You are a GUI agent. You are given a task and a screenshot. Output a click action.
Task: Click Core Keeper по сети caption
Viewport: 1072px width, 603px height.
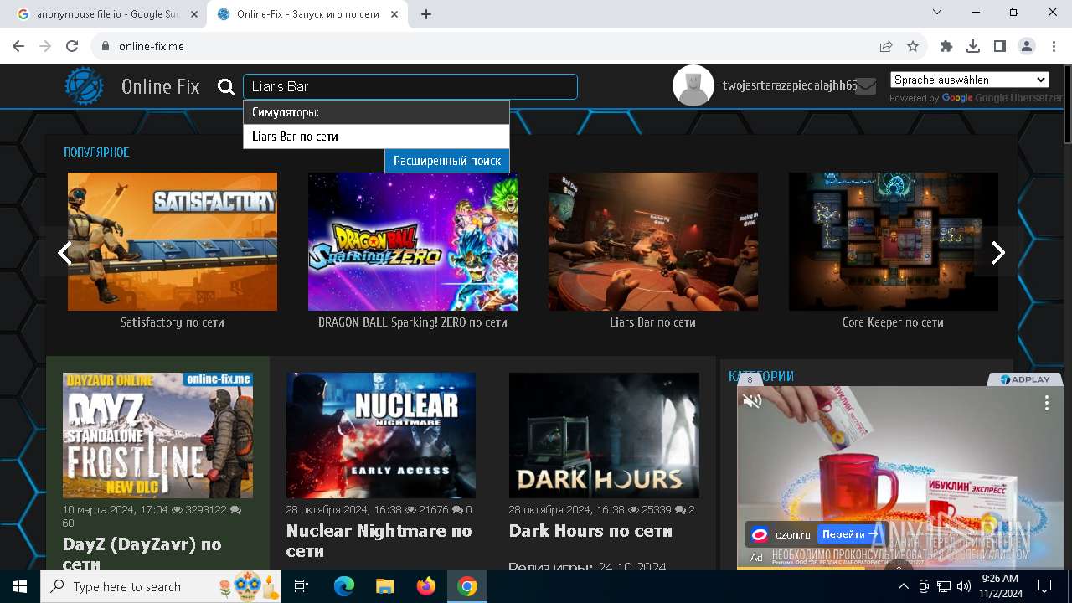(x=894, y=322)
